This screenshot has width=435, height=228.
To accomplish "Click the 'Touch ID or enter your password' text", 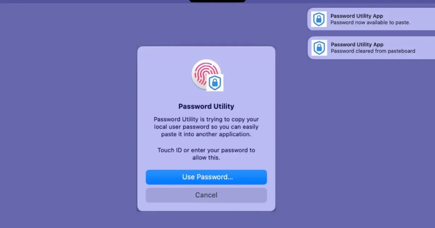I will point(206,150).
